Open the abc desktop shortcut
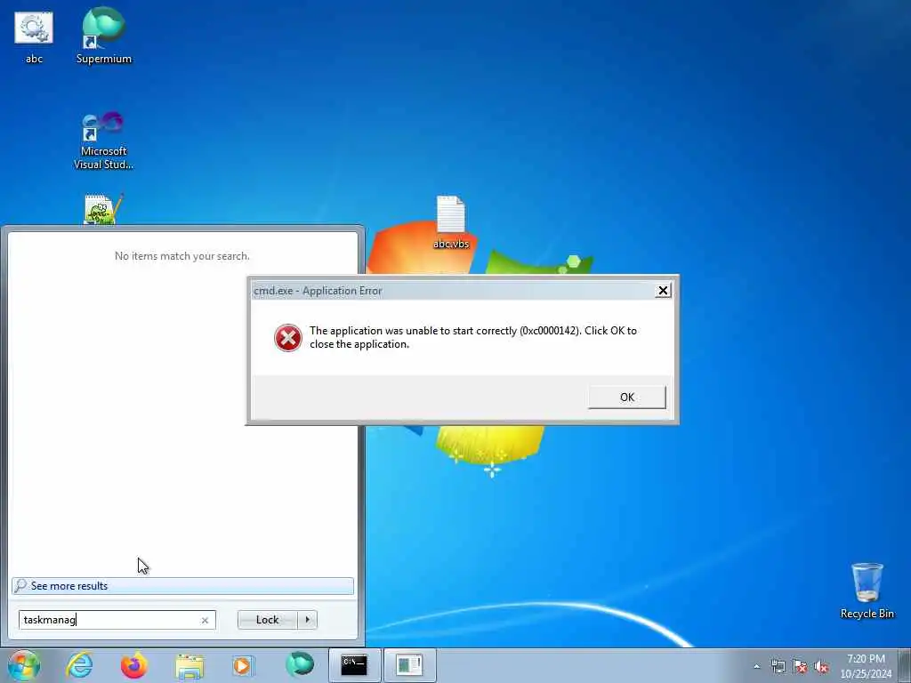The image size is (911, 683). click(x=34, y=37)
